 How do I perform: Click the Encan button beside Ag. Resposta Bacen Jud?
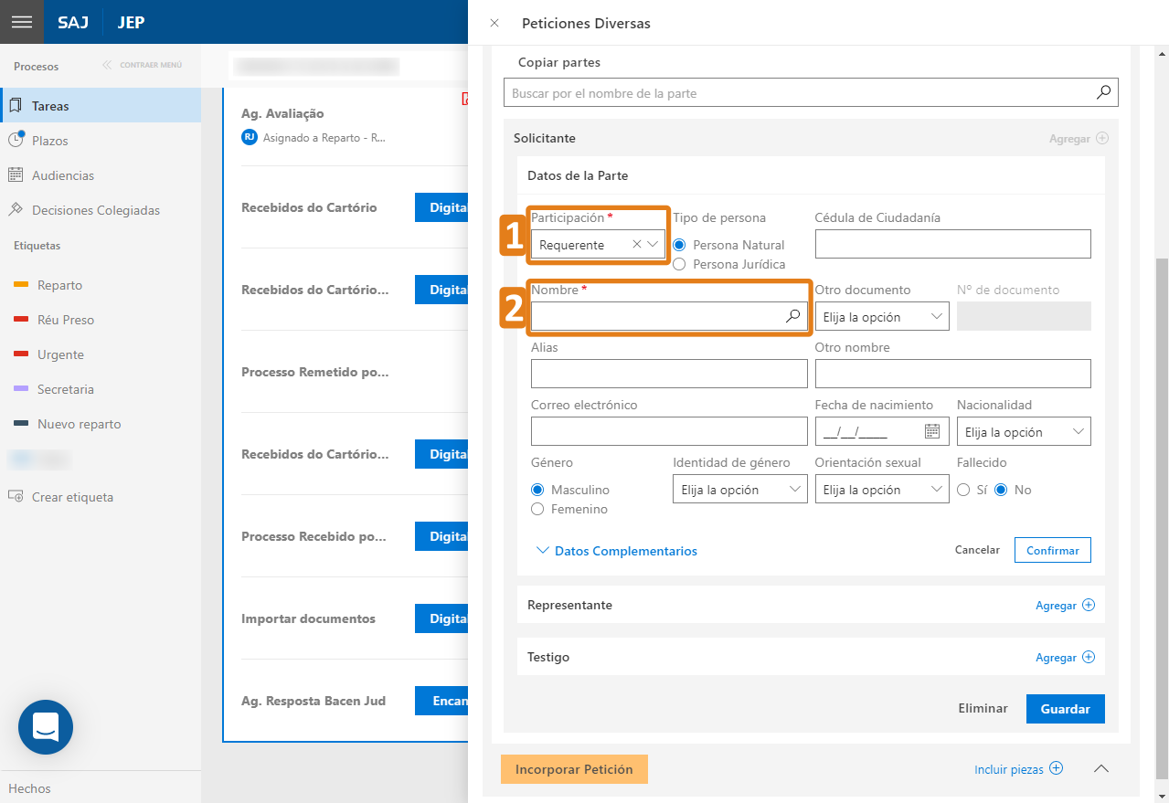tap(442, 701)
